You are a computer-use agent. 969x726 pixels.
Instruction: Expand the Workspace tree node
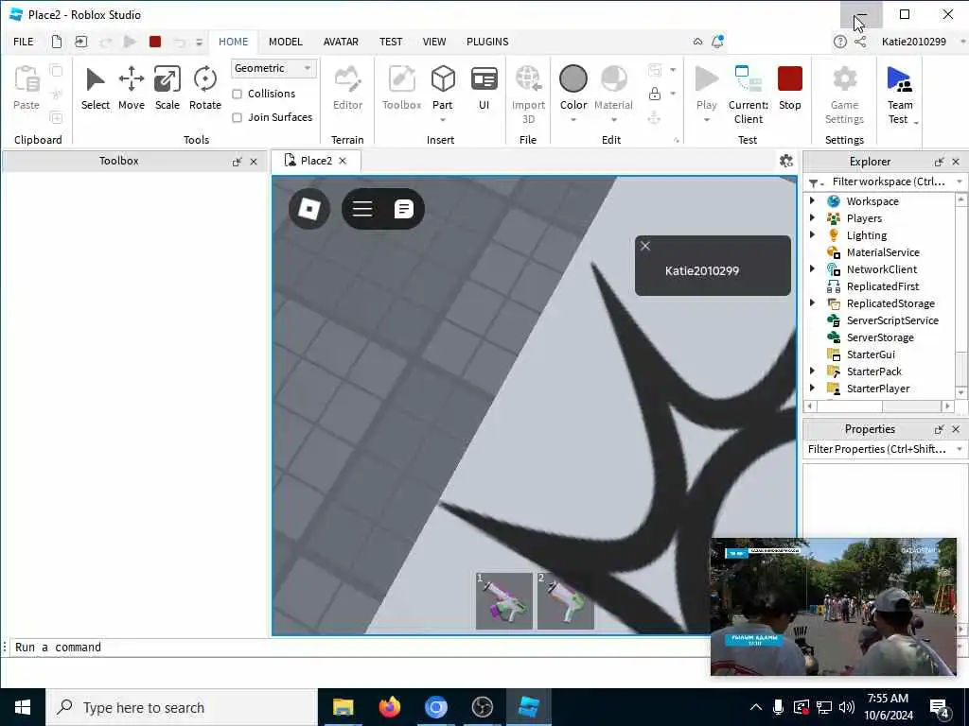pyautogui.click(x=812, y=200)
